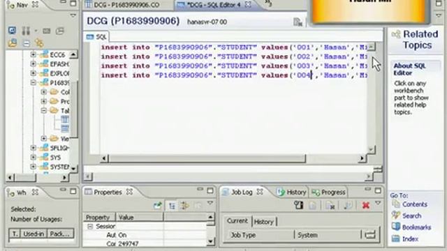Go to help Contents
This screenshot has width=447, height=251.
pyautogui.click(x=414, y=204)
